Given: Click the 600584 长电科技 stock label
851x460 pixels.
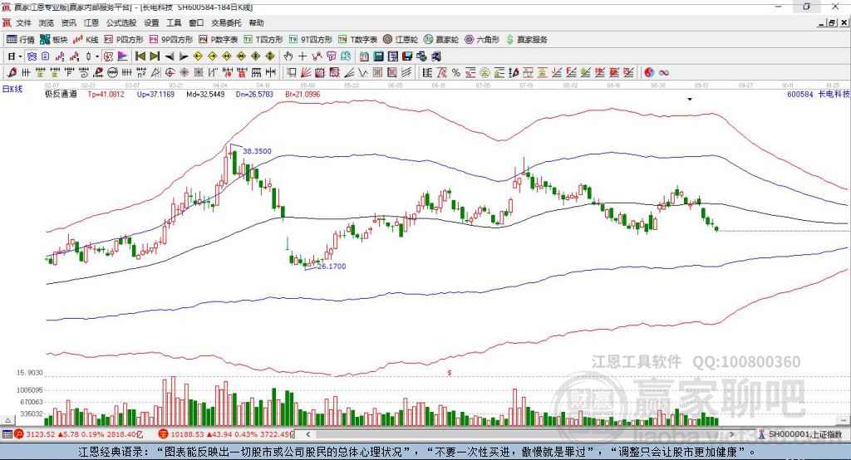Looking at the screenshot, I should coord(818,95).
